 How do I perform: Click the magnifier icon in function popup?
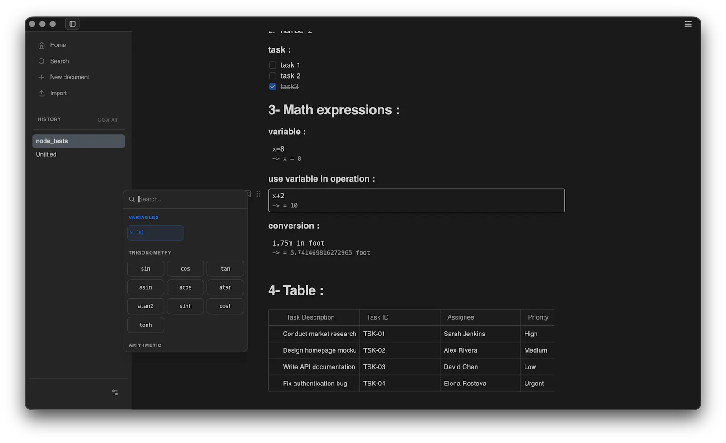coord(132,199)
